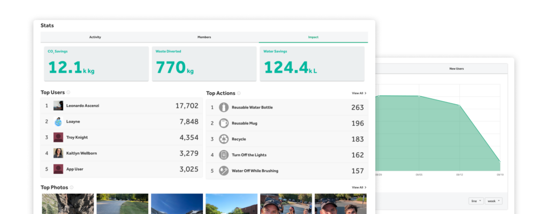
Task: Click the Water Off While Brushing label
Action: point(255,171)
